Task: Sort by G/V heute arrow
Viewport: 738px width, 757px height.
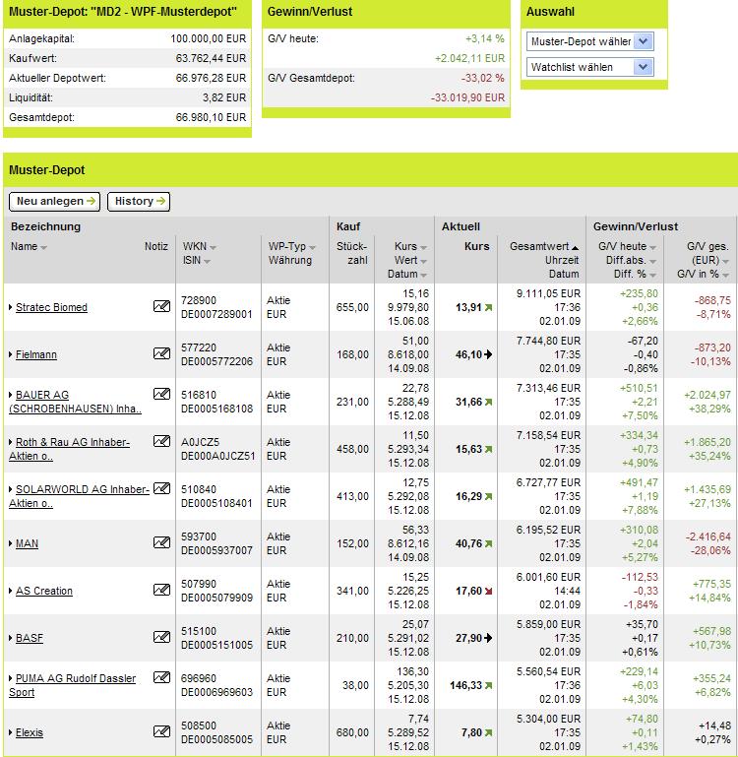Action: point(652,248)
